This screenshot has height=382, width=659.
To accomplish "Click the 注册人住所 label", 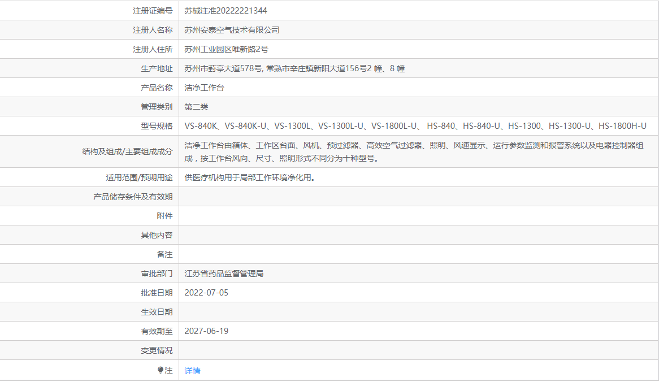I will [x=153, y=50].
